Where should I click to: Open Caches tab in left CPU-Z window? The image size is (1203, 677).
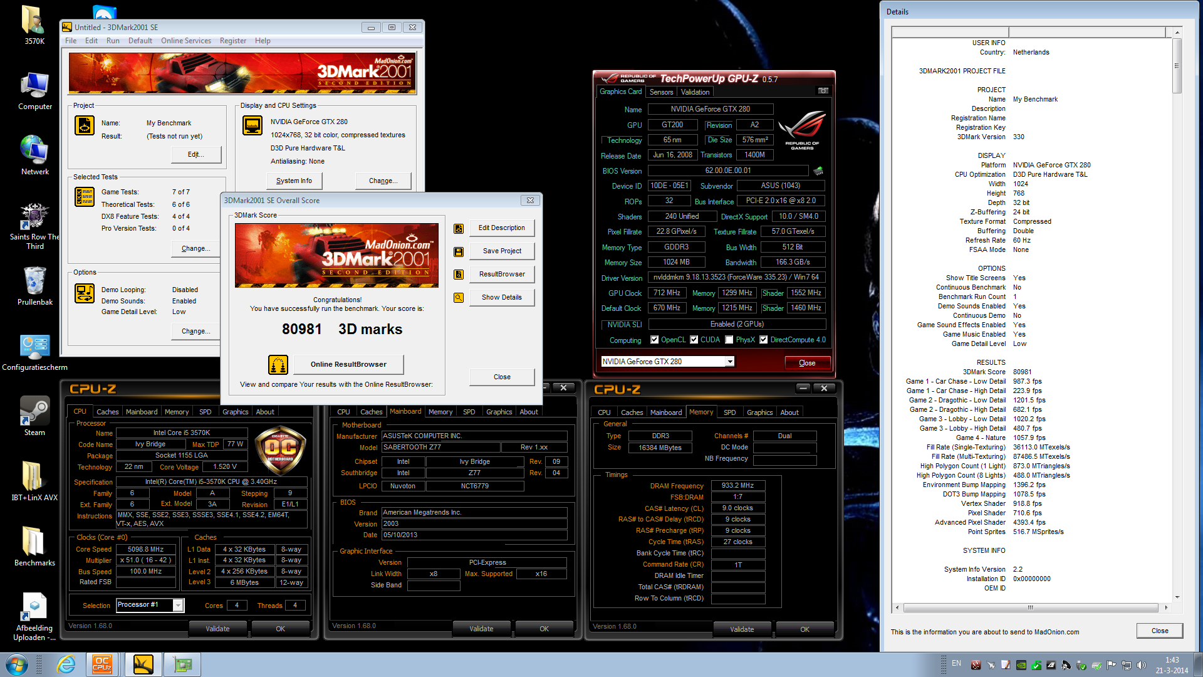coord(107,412)
